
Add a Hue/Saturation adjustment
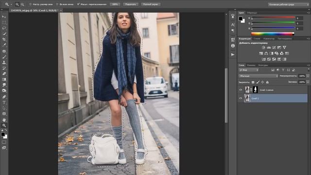[261, 53]
